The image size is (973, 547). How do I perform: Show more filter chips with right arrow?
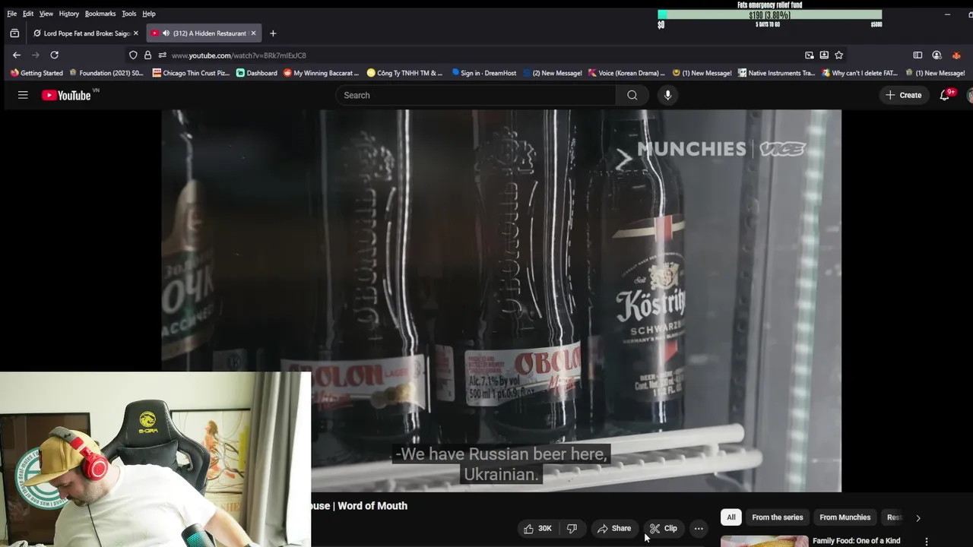918,517
